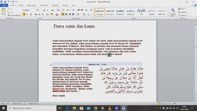
Task: Click the Paste icon
Action: pos(3,10)
